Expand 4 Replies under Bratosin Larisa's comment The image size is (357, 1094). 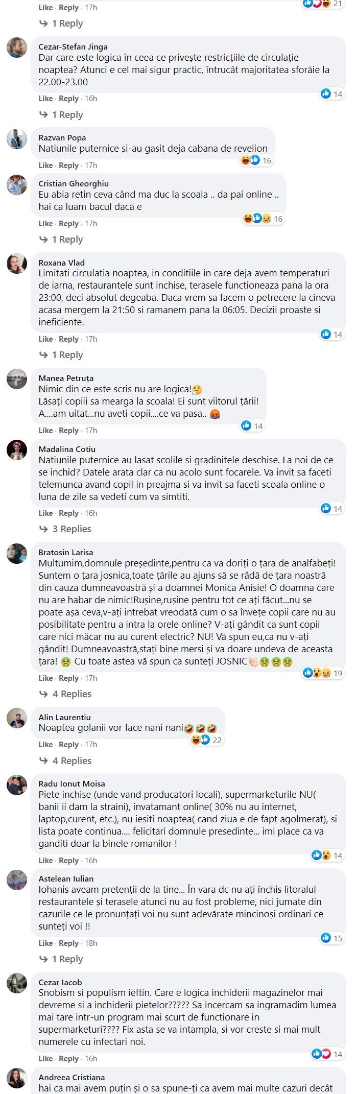point(65,694)
